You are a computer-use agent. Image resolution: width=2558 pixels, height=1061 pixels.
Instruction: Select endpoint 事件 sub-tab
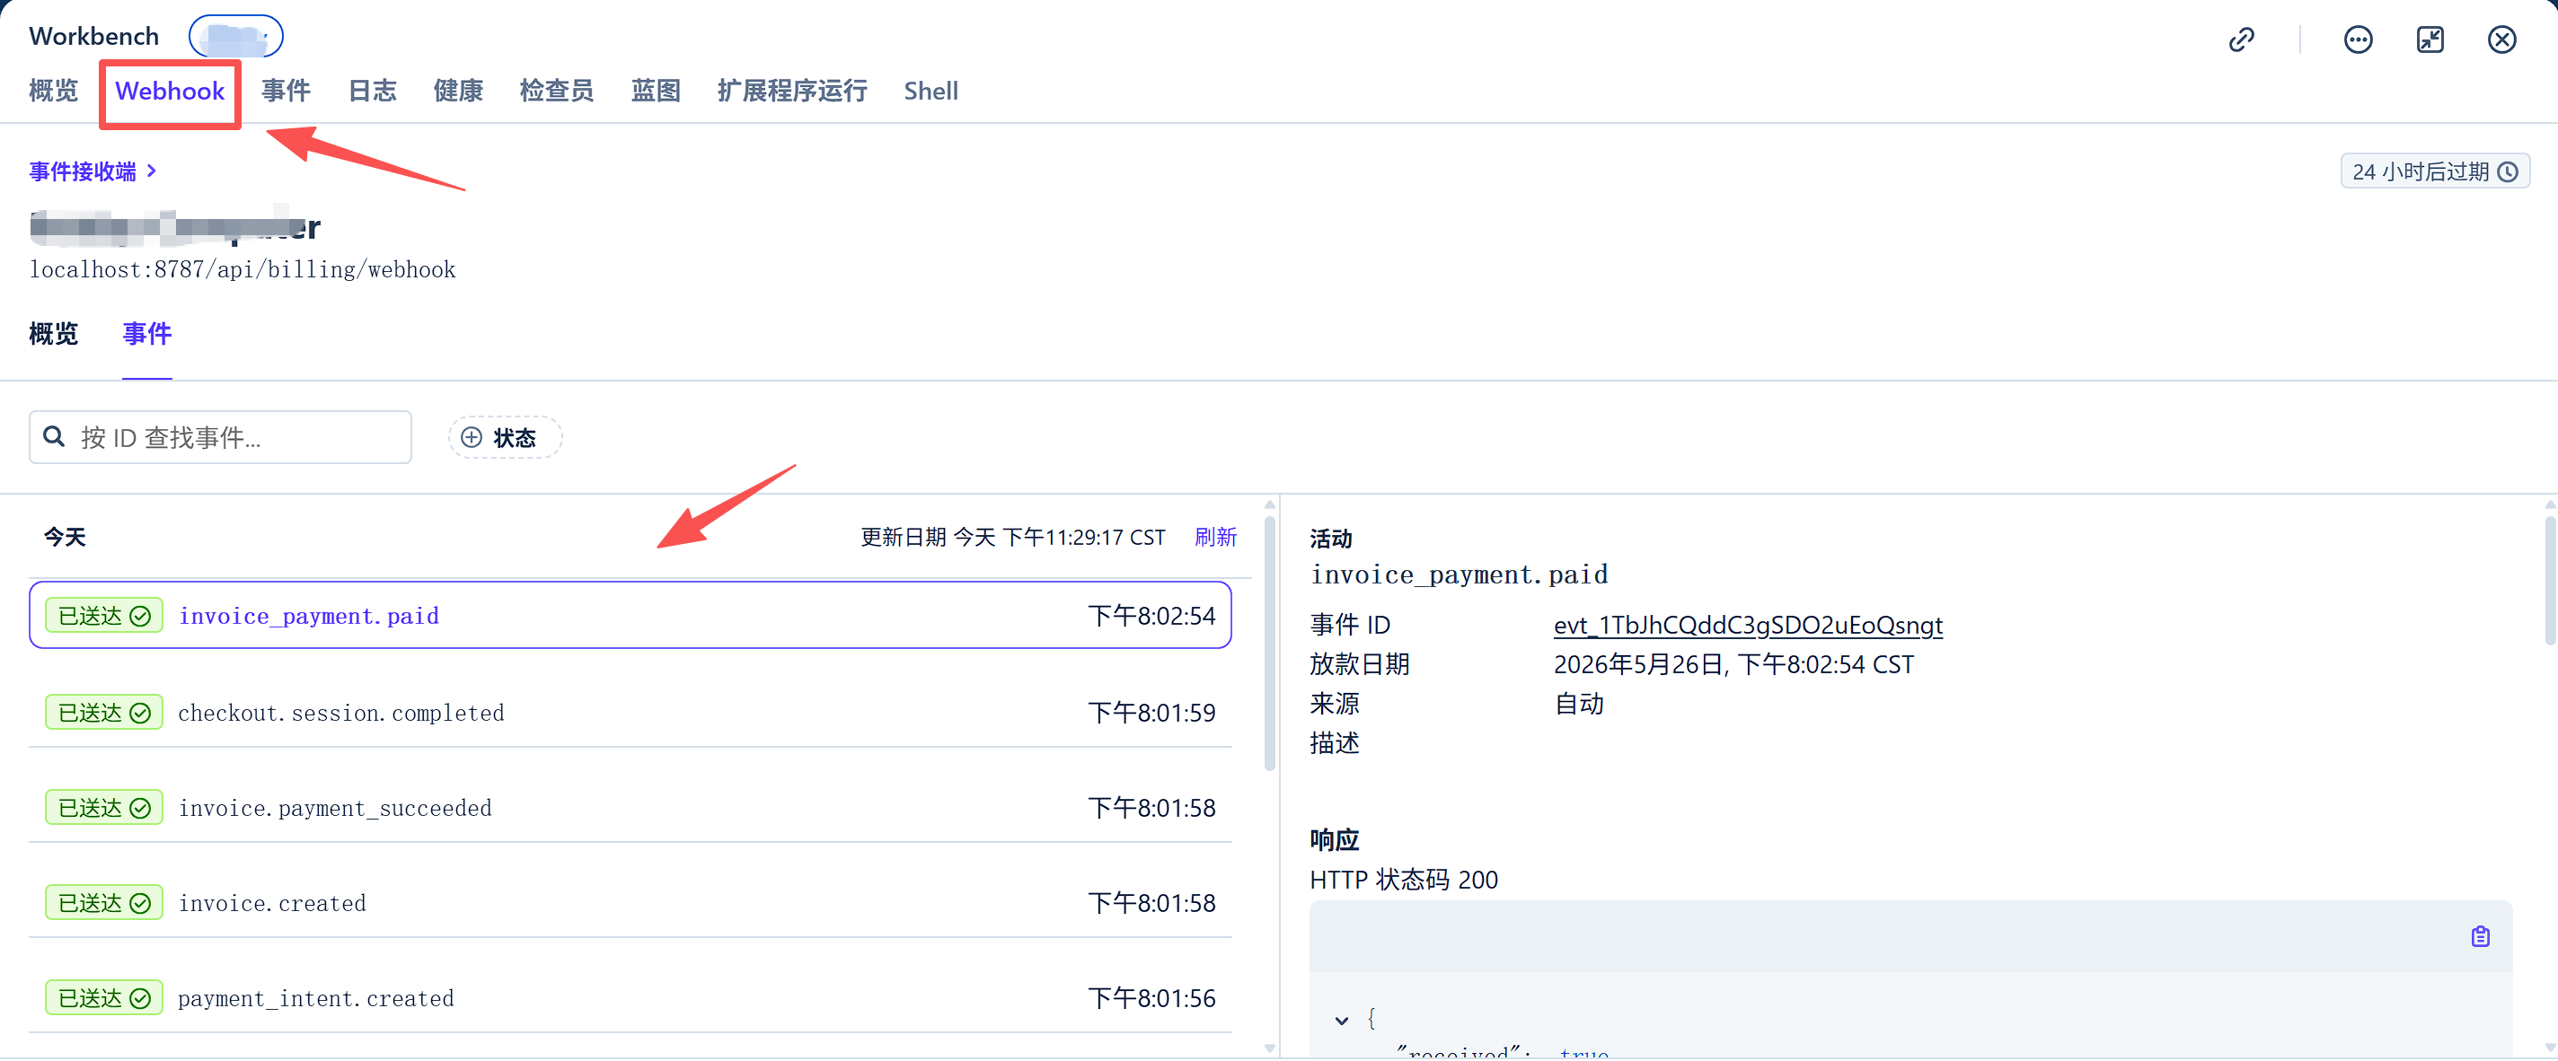tap(147, 334)
